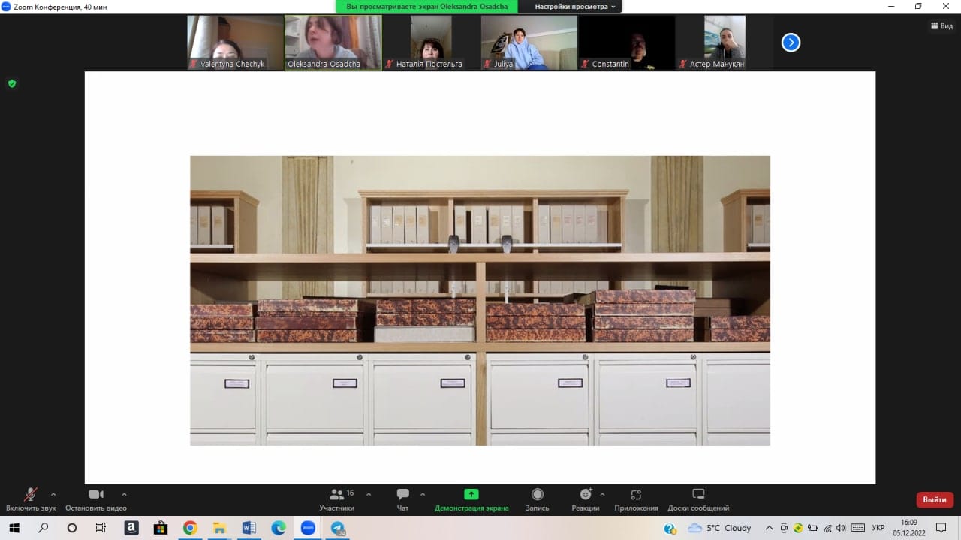Select Constantin's video thumbnail
The height and width of the screenshot is (540, 961).
point(626,42)
